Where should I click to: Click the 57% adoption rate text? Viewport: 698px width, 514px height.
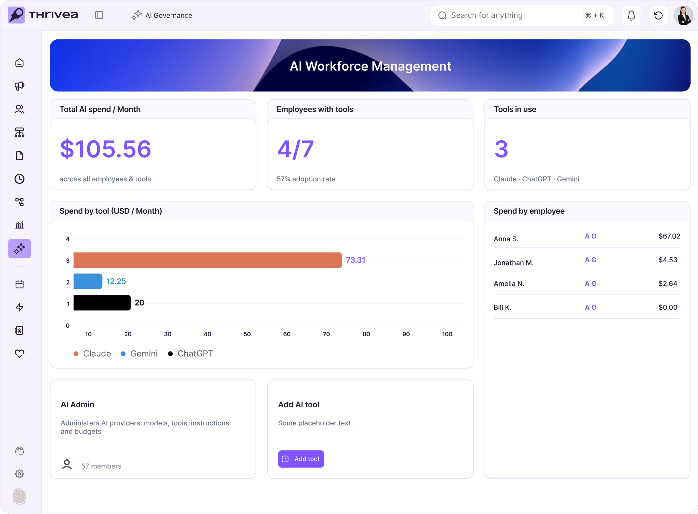tap(306, 179)
